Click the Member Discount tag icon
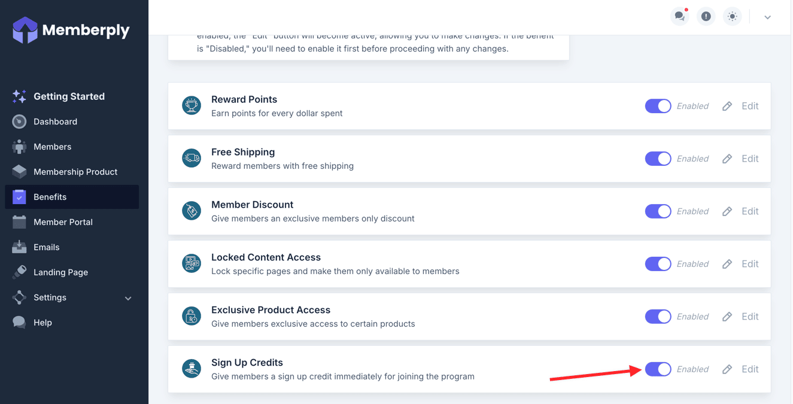The image size is (793, 404). click(192, 211)
